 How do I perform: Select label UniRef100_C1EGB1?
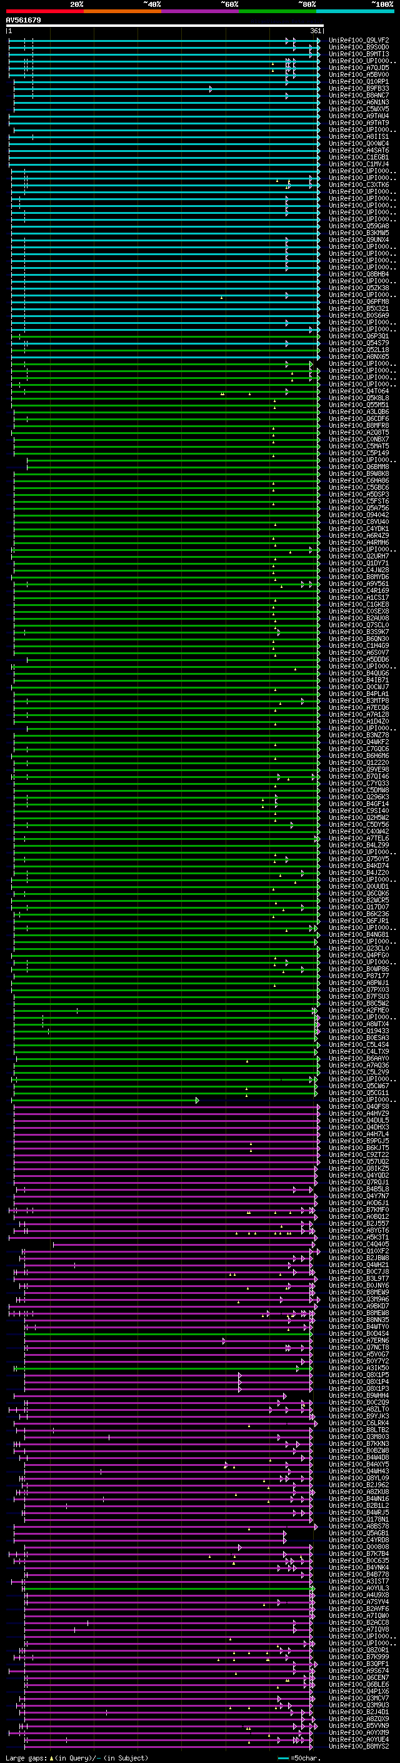[x=359, y=158]
